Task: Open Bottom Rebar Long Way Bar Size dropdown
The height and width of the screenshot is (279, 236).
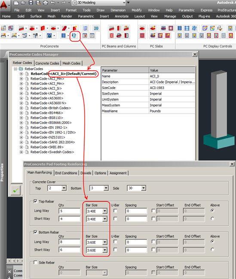Action: coord(105,242)
